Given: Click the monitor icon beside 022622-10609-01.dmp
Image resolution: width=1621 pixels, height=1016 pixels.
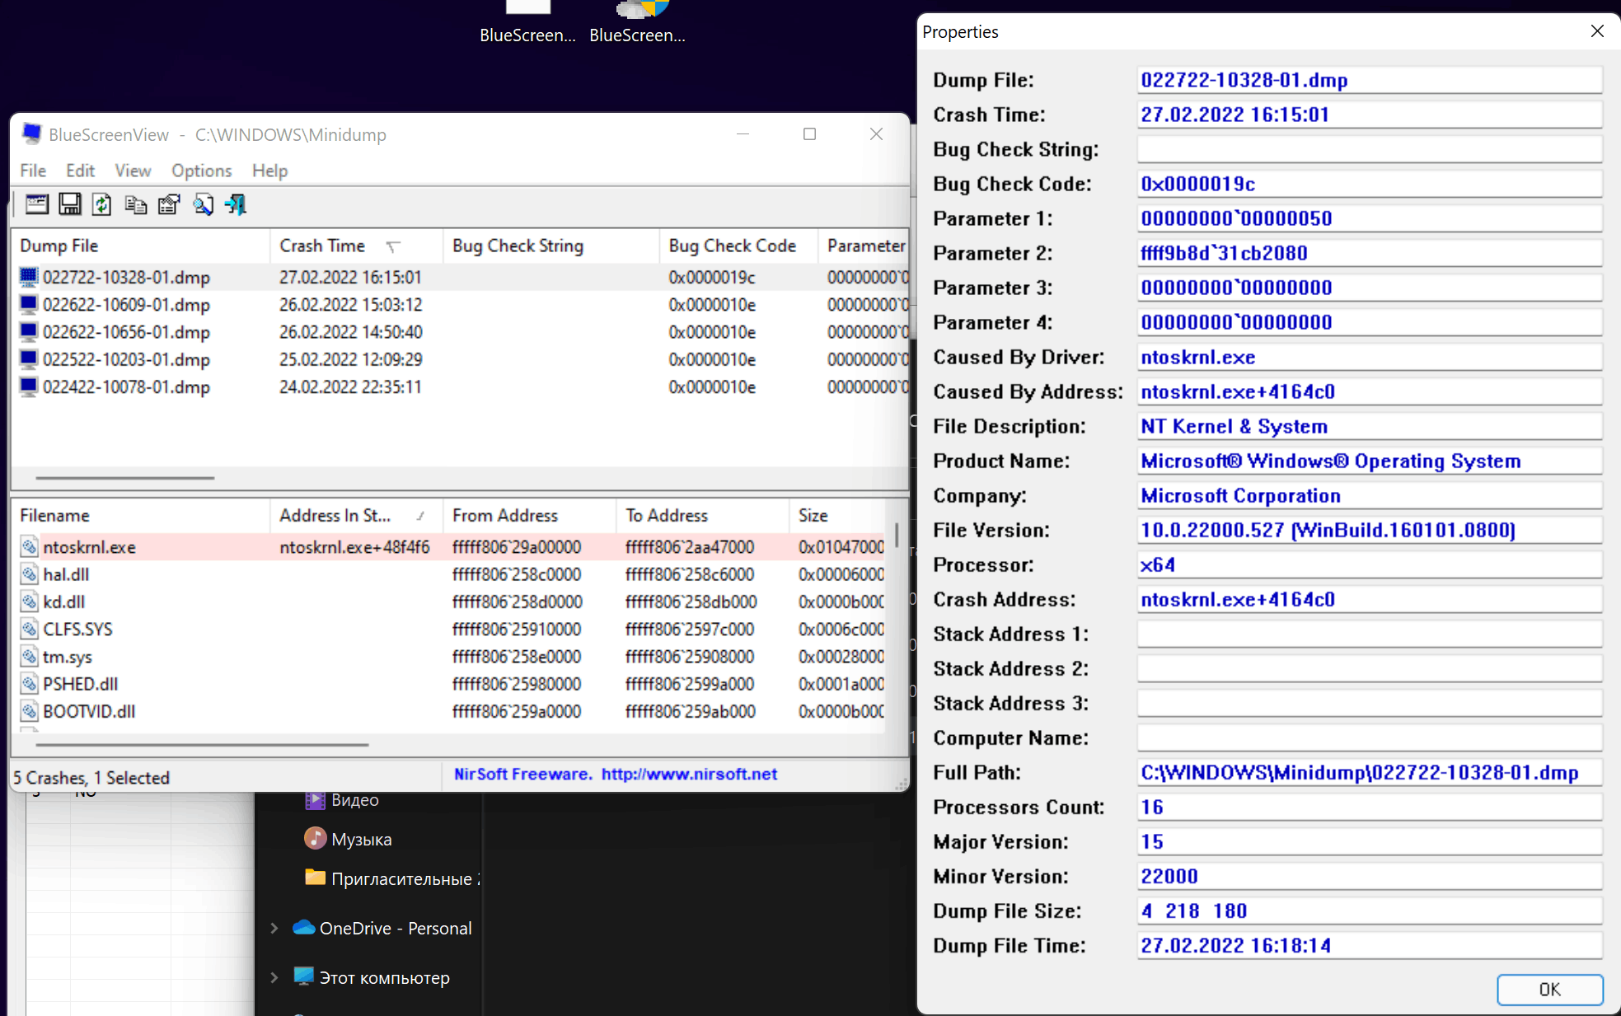Looking at the screenshot, I should pyautogui.click(x=29, y=304).
